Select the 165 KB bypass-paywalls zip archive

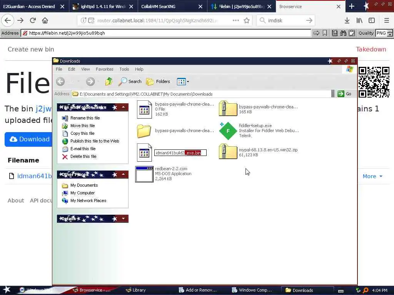[x=228, y=109]
